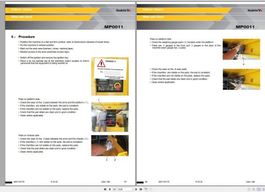
Task: Click 'USA / GB' in right page footer
Action: (x=250, y=182)
